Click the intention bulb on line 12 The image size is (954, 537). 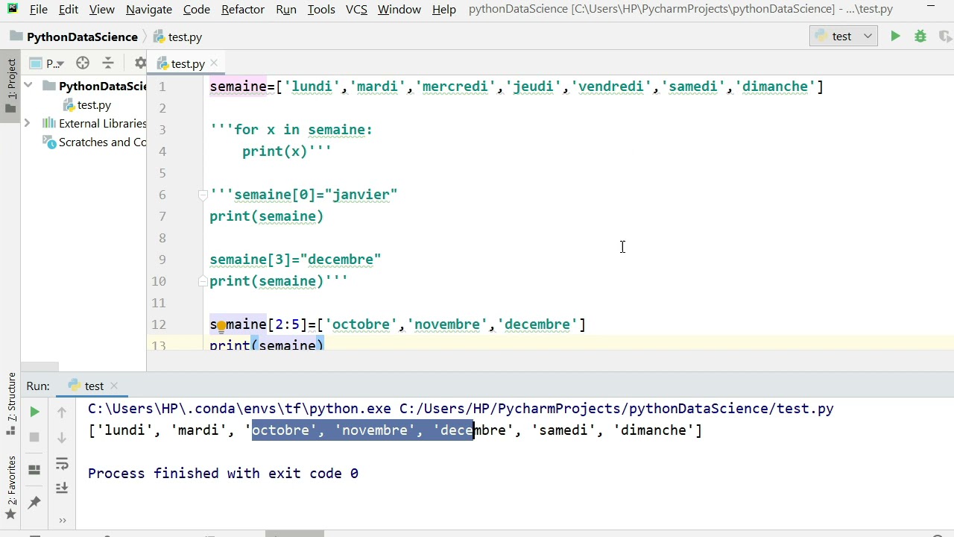(x=221, y=326)
